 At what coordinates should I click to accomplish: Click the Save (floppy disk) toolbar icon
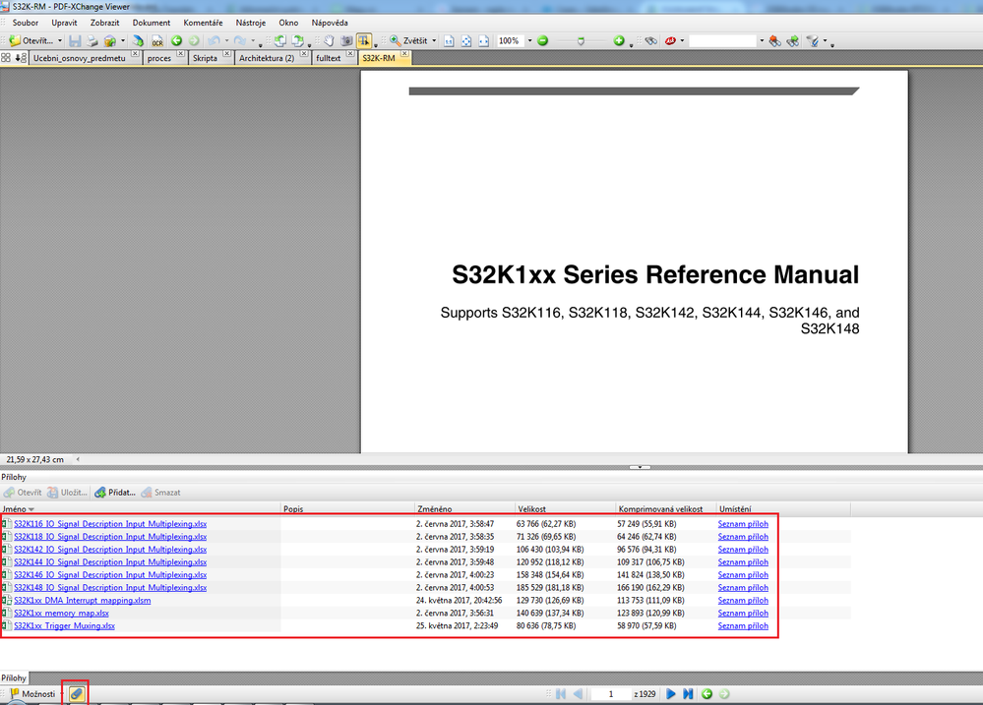tap(75, 40)
